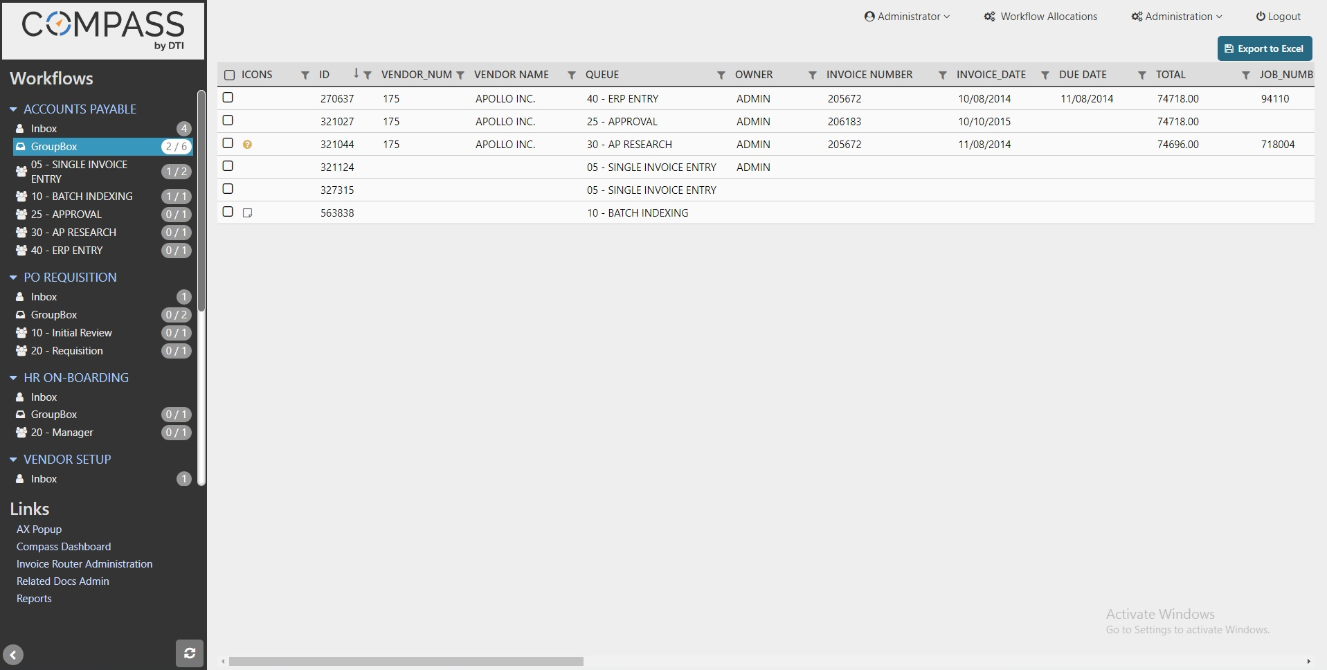Collapse sidebar with the back arrow icon
This screenshot has width=1327, height=670.
[13, 655]
